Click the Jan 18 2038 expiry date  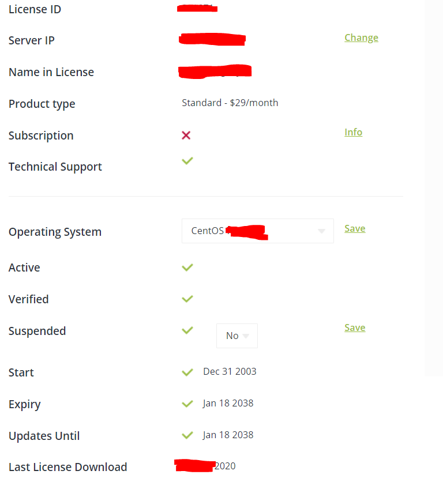[x=228, y=403]
